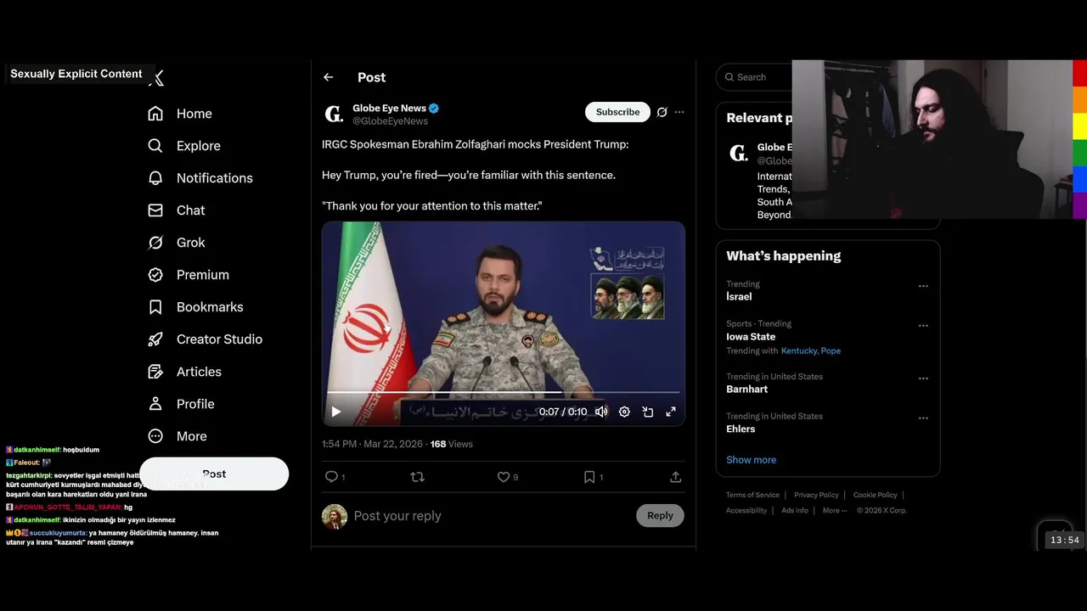Open Ads info footer link
The width and height of the screenshot is (1087, 611).
[x=795, y=510]
